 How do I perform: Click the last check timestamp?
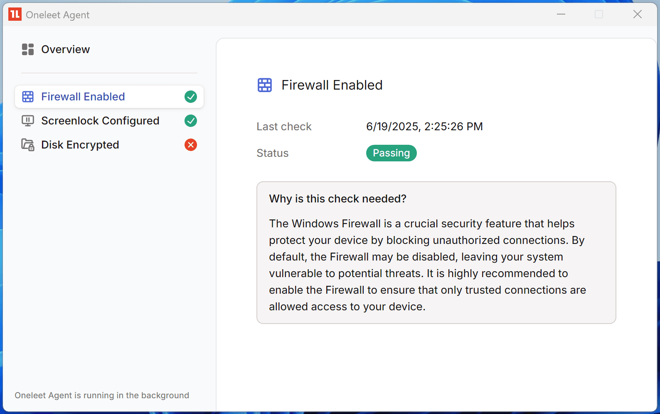pyautogui.click(x=424, y=127)
